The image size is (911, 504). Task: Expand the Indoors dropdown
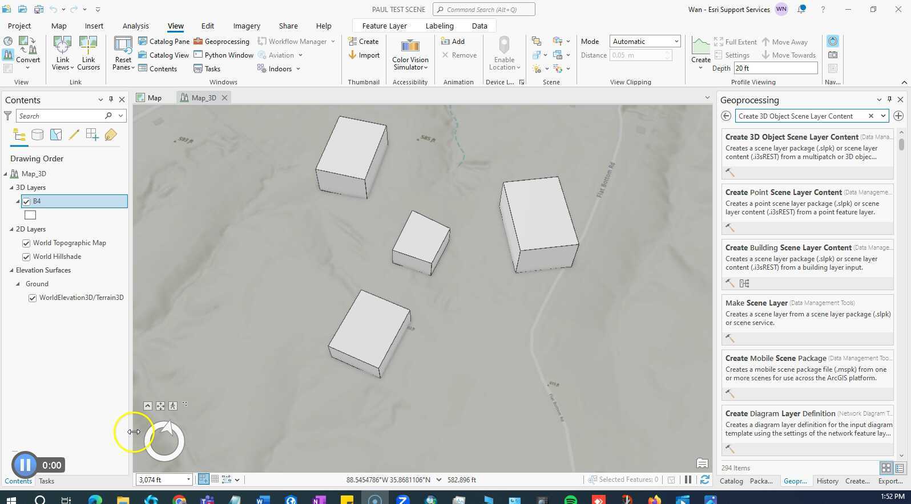(298, 69)
